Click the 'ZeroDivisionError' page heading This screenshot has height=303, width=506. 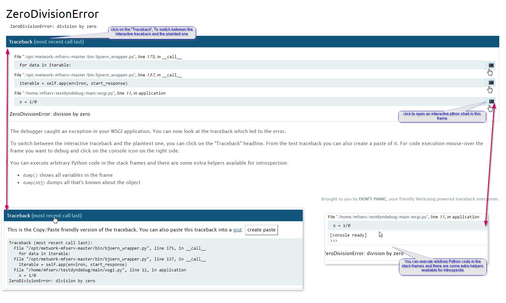(x=52, y=14)
